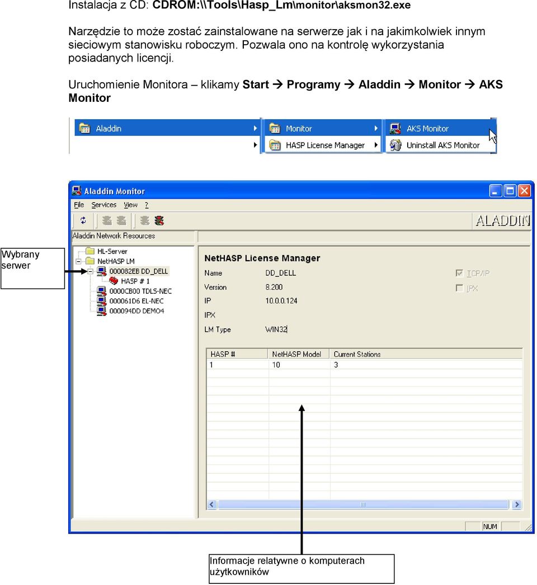Select 0000CB00 TDLS-NEC server
This screenshot has width=537, height=585.
140,291
